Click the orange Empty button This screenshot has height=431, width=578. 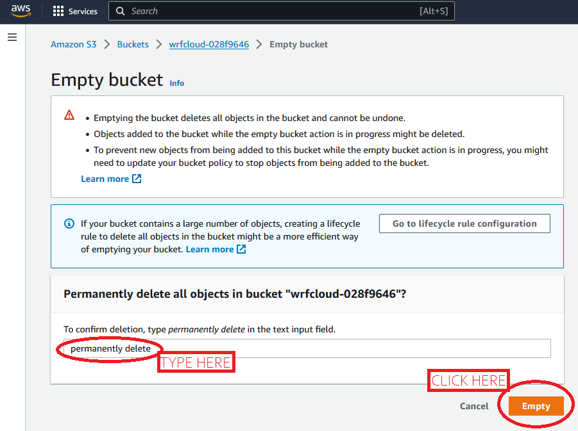pos(536,406)
